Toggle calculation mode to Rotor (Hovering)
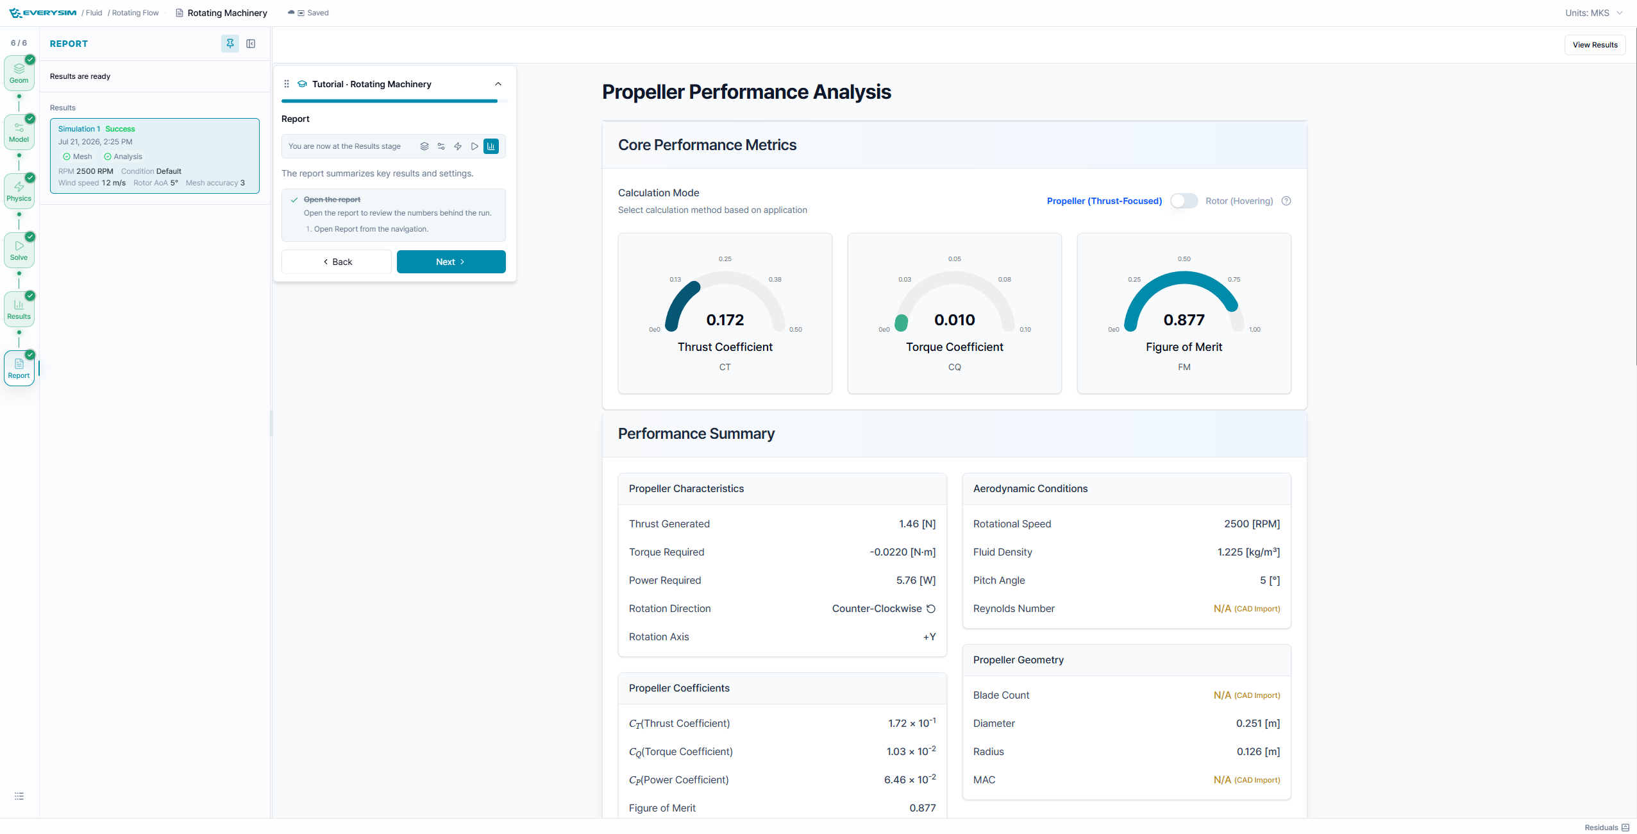Viewport: 1637px width, 834px height. tap(1184, 201)
